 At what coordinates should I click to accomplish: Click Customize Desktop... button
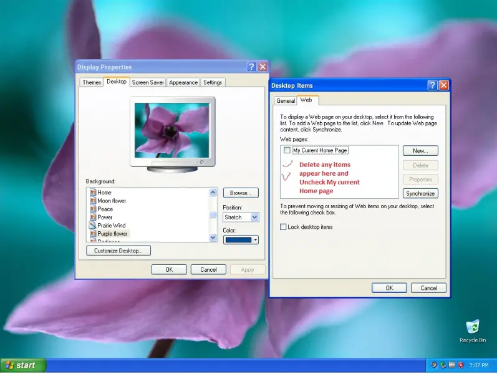tap(118, 251)
